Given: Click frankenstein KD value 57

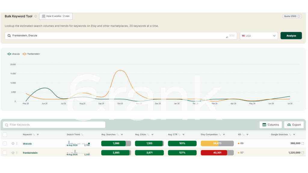Looking at the screenshot, I should point(242,153).
